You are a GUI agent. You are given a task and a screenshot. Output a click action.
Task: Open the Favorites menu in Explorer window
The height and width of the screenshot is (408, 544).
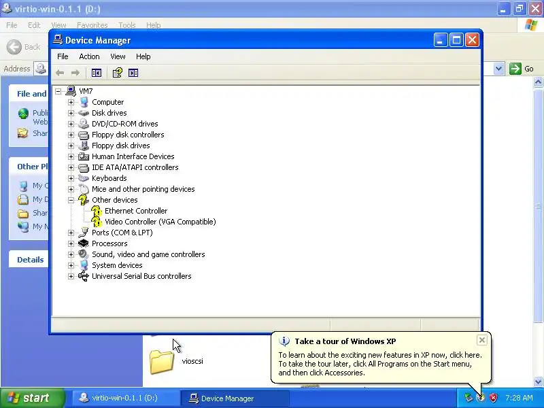(92, 25)
